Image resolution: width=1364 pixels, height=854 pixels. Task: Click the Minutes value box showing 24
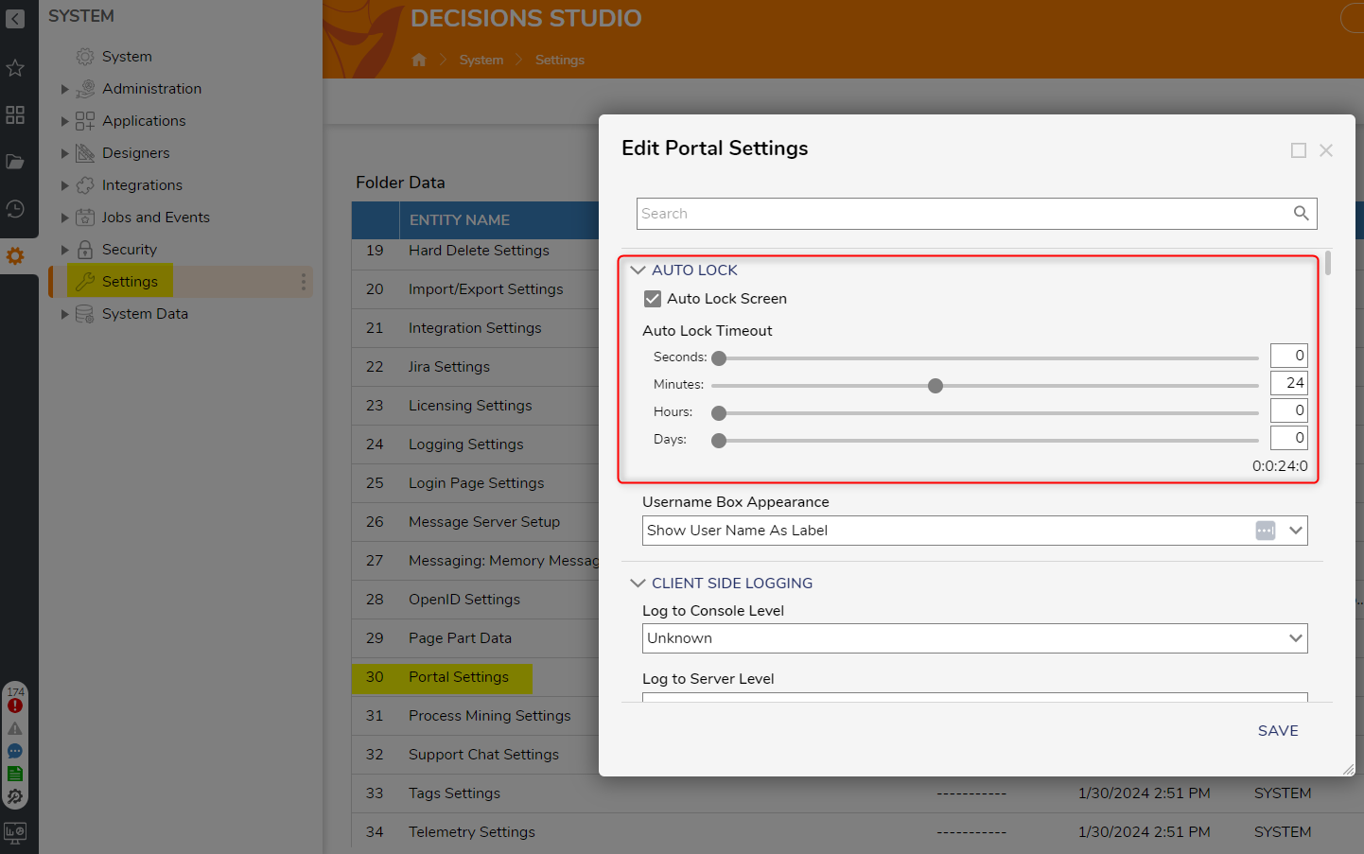click(1288, 383)
